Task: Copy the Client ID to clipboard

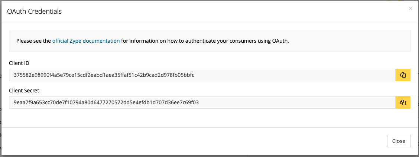Action: (403, 75)
